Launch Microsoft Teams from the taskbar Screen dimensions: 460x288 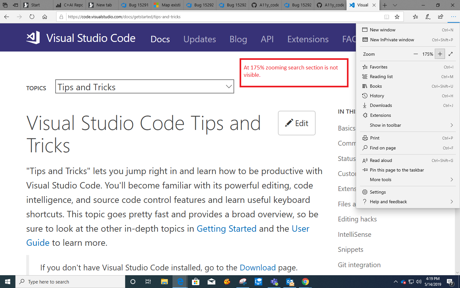(x=274, y=282)
